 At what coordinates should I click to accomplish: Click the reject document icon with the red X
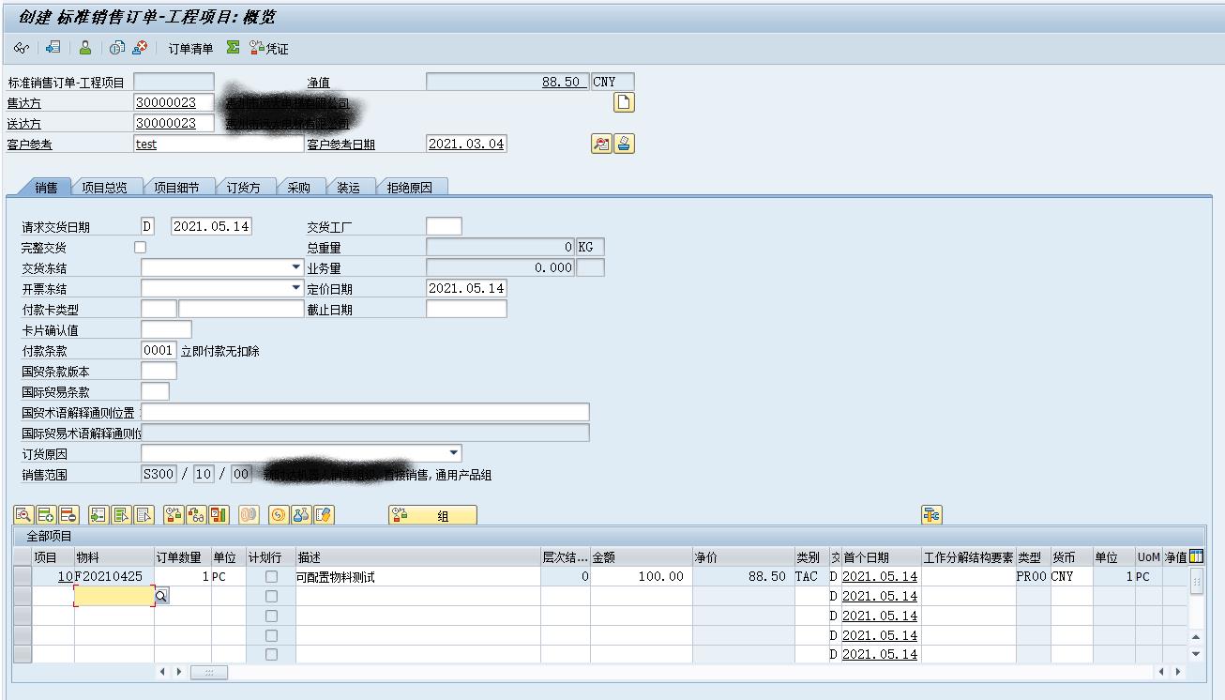(x=140, y=48)
